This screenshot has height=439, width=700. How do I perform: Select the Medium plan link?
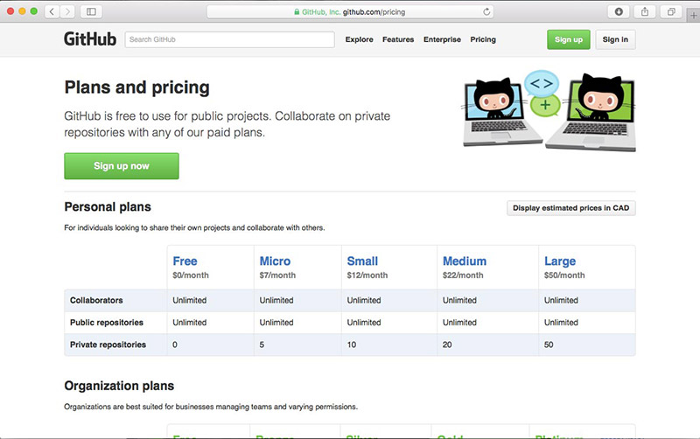[465, 261]
